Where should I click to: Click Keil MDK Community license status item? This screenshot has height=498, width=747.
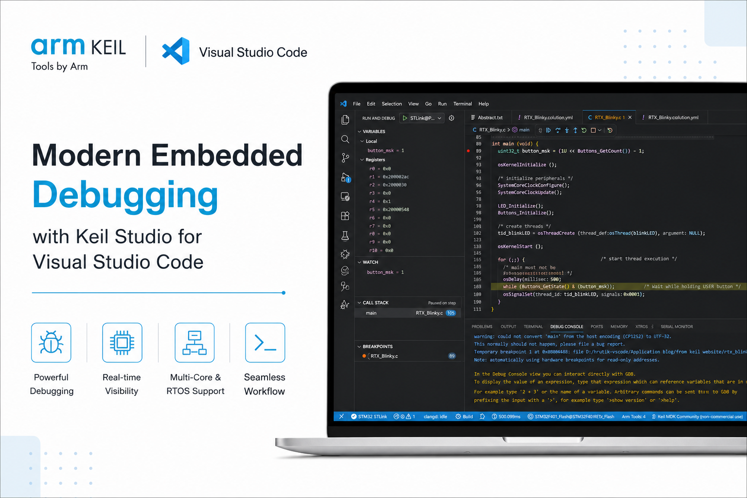tap(697, 417)
